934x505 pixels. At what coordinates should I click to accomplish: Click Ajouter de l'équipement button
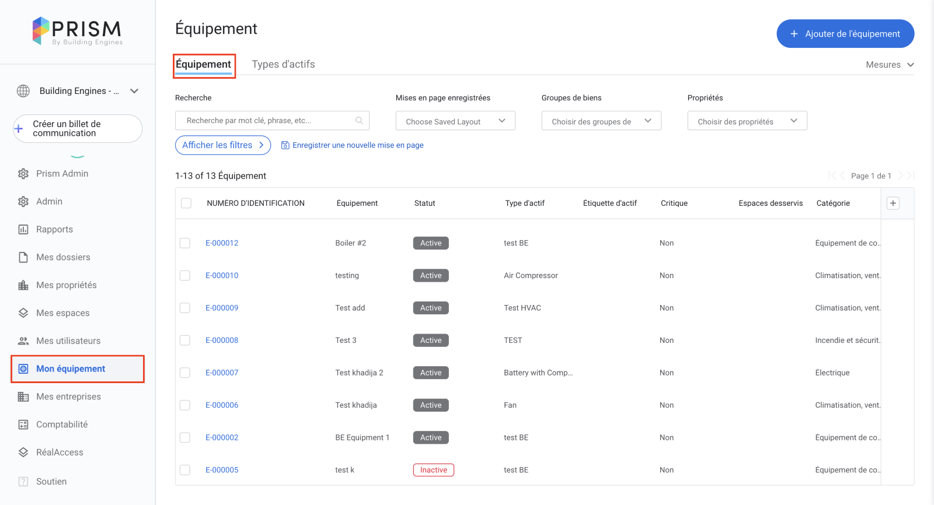pyautogui.click(x=845, y=34)
